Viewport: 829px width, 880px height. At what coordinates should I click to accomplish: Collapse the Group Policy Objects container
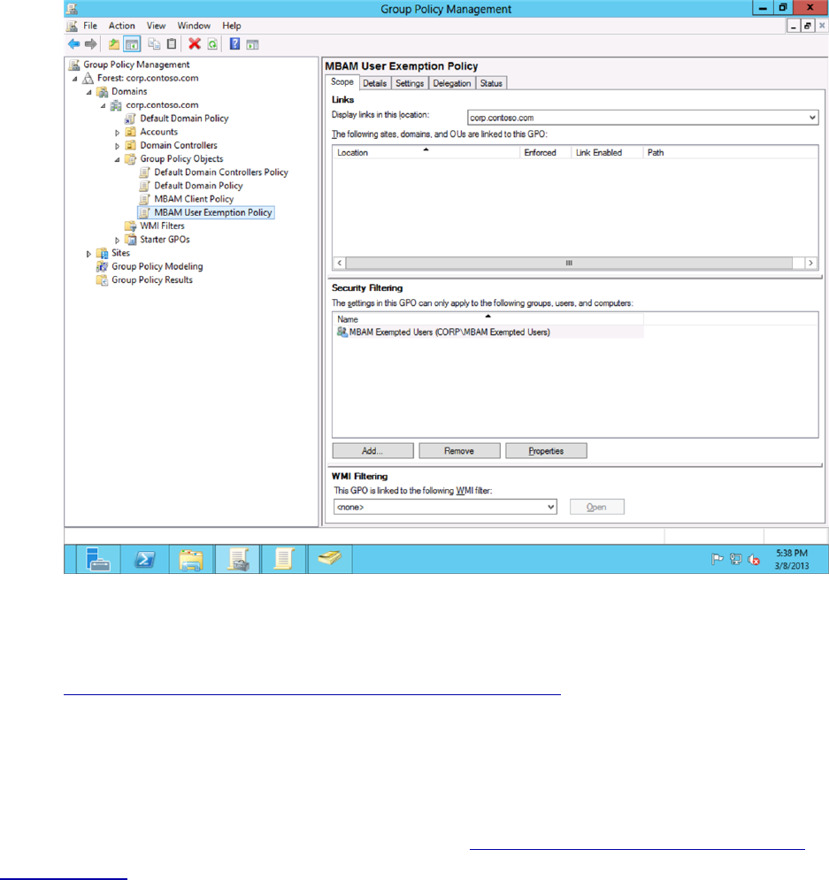coord(118,159)
